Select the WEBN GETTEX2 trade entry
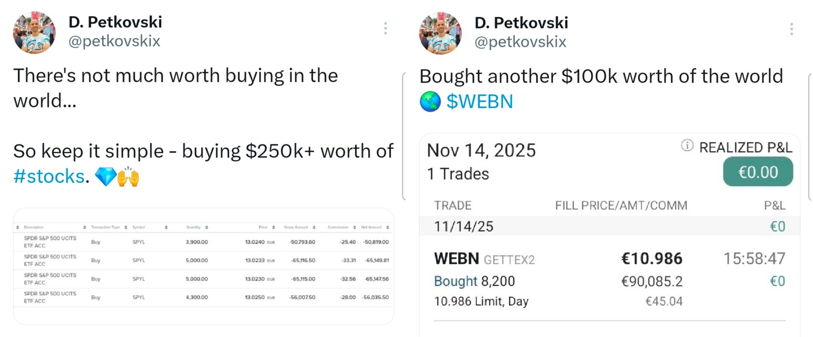Screen dimensions: 813x337 (484, 258)
